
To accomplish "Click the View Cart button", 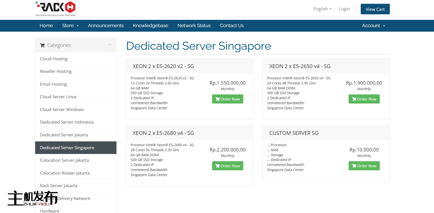I will click(x=375, y=9).
